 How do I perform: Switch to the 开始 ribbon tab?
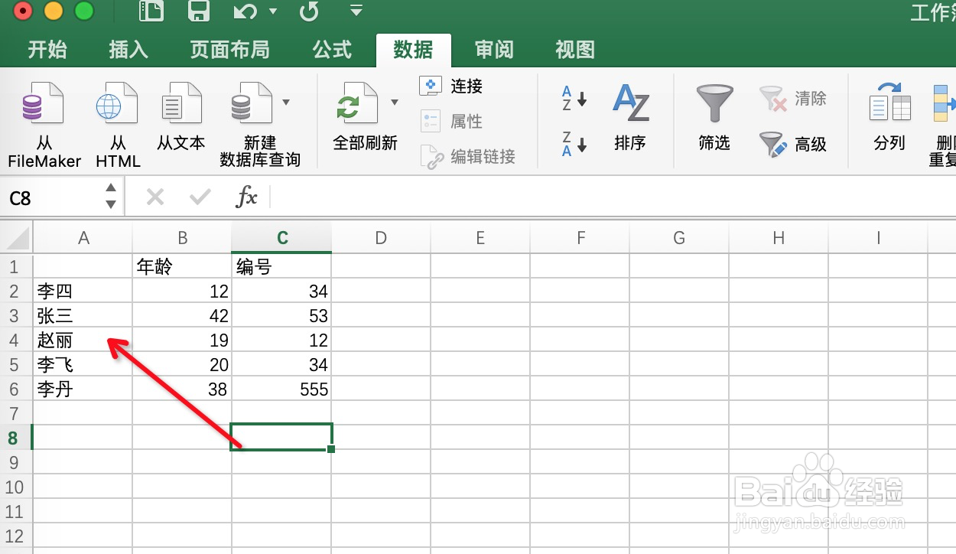(x=47, y=50)
